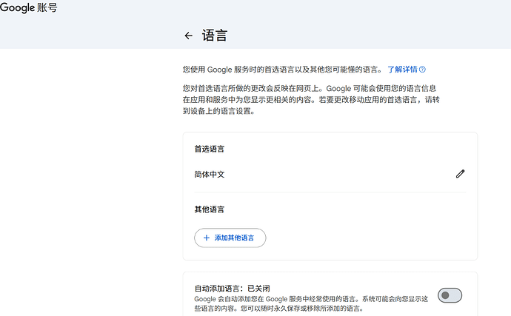Click the 语言 page title
Screen dimensions: 511x316
pyautogui.click(x=215, y=36)
